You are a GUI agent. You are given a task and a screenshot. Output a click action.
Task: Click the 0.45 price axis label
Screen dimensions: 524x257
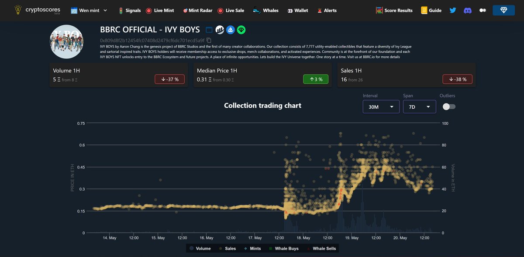coord(81,167)
